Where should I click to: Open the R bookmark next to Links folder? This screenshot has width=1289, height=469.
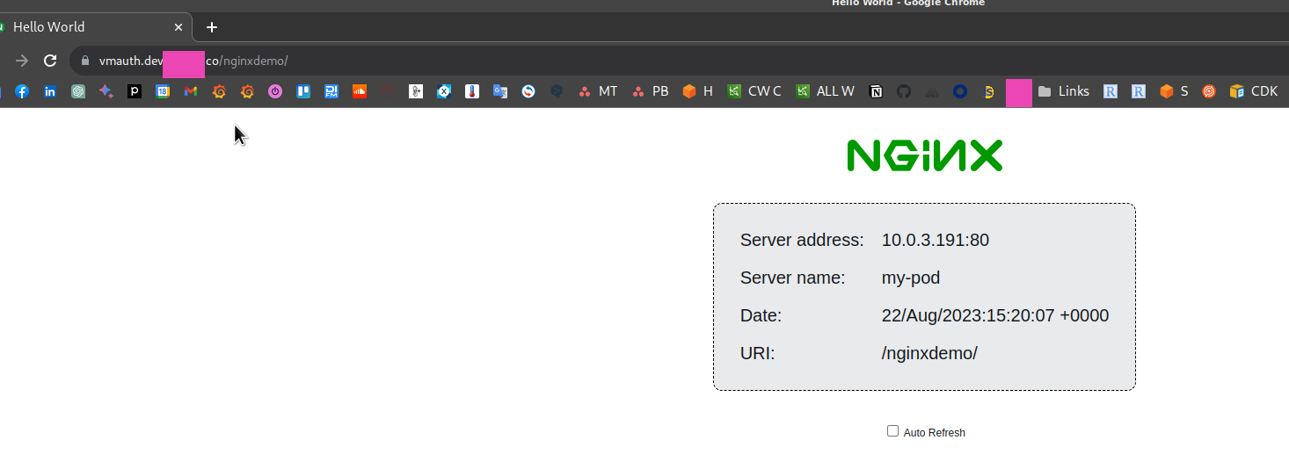coord(1111,91)
